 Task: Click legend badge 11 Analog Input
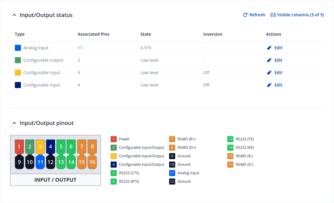tap(172, 173)
